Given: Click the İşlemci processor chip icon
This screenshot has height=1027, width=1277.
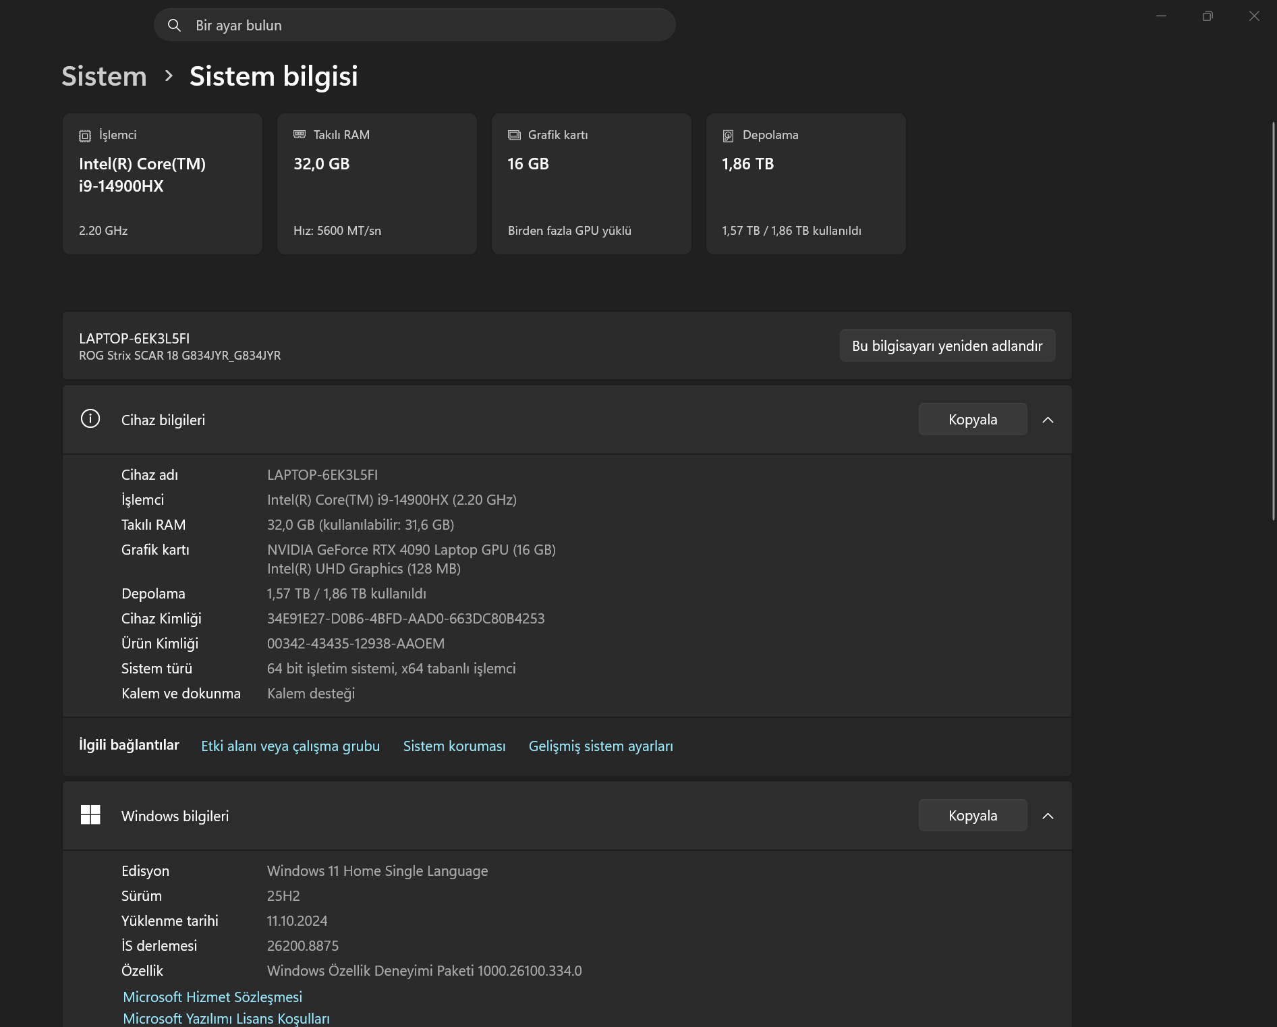Looking at the screenshot, I should tap(85, 136).
